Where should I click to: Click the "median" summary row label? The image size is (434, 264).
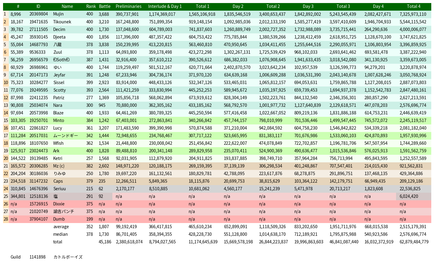(60, 234)
